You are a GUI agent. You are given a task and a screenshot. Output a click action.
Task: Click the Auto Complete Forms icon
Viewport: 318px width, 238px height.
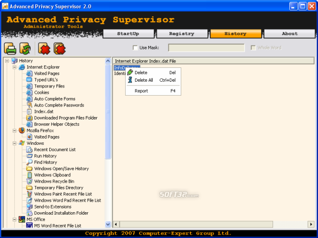[x=29, y=99]
